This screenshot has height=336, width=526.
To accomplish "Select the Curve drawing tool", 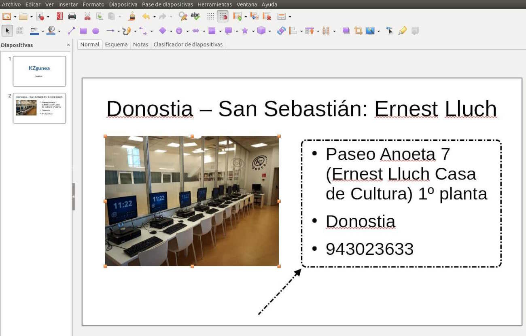I will (x=127, y=31).
